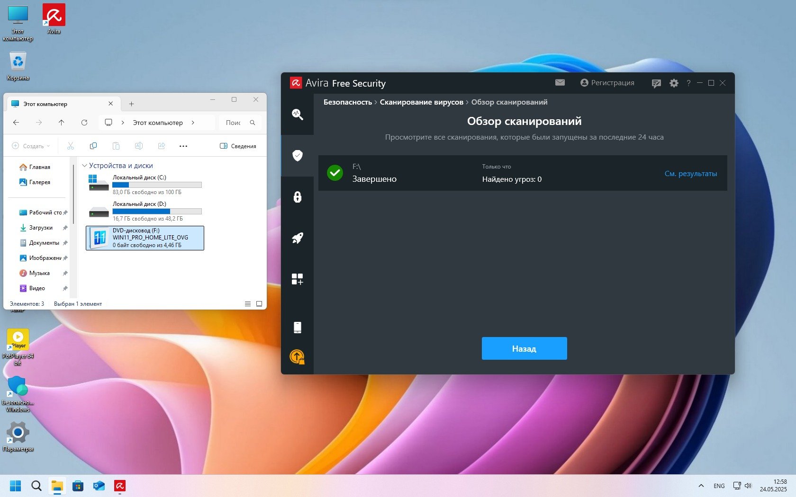Image resolution: width=796 pixels, height=497 pixels.
Task: Select the Параметры desktop shortcut
Action: tap(18, 436)
